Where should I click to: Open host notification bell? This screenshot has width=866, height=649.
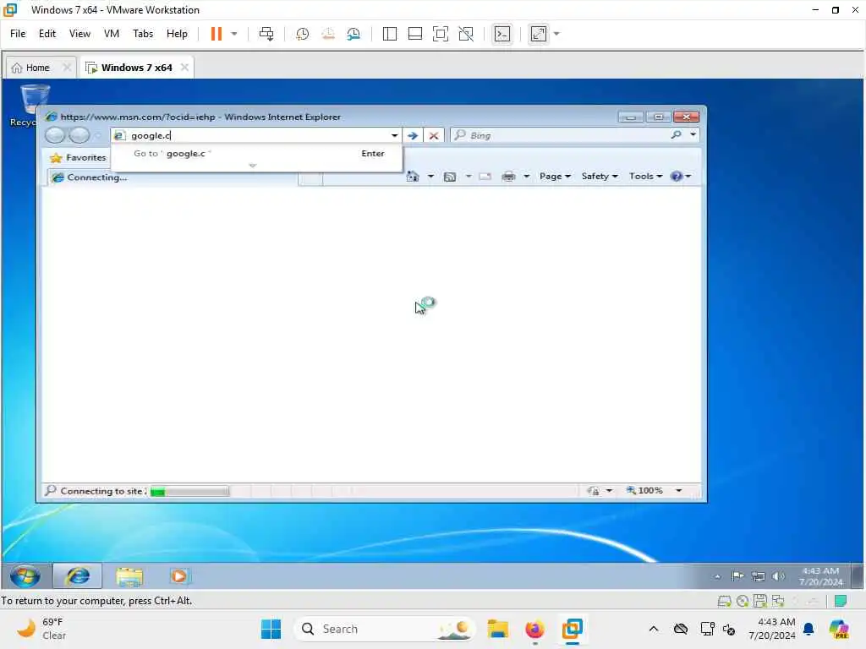(x=808, y=629)
